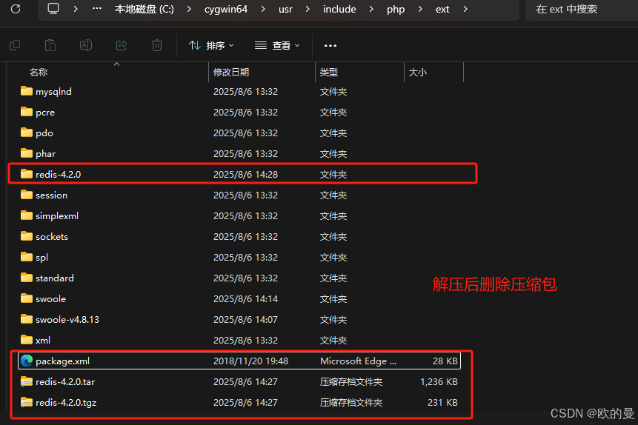Expand chevron after This PC icon
This screenshot has height=425, width=638.
click(x=76, y=9)
